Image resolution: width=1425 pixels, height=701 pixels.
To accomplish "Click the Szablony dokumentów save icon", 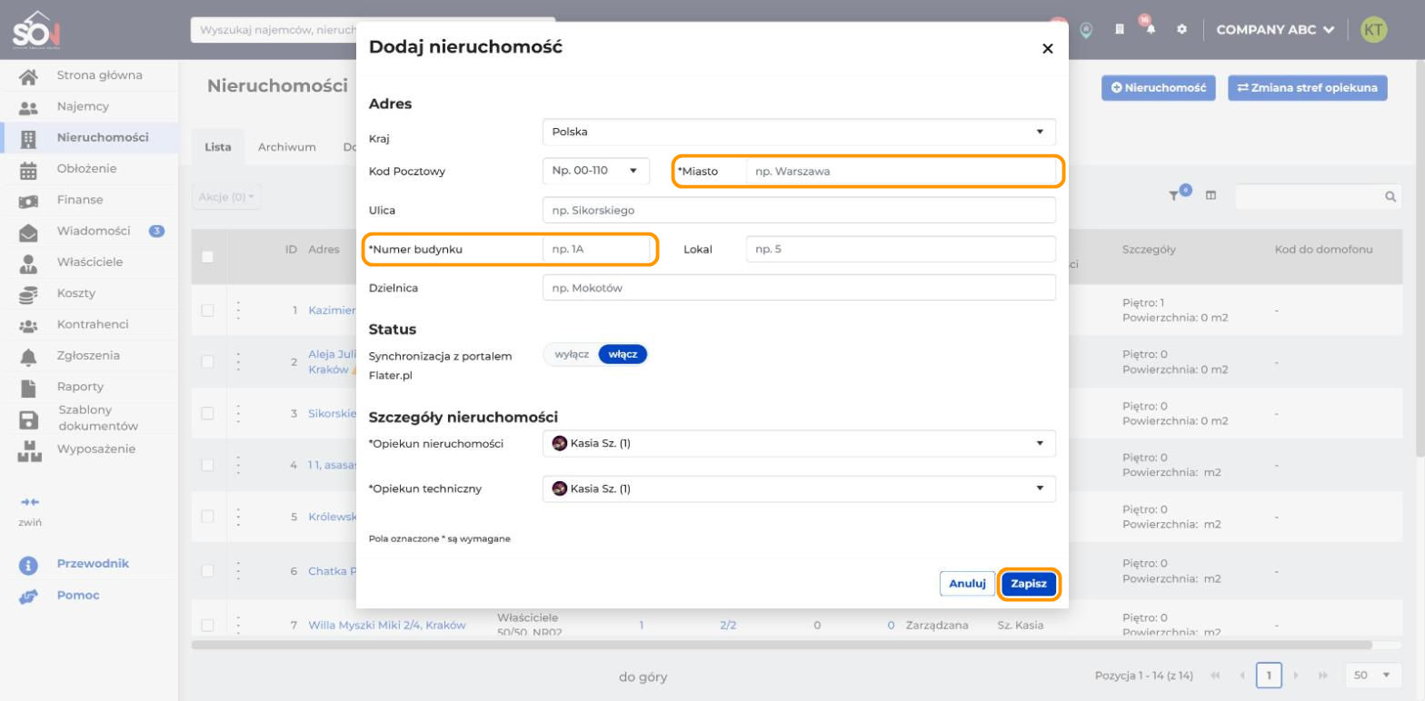I will tap(28, 420).
